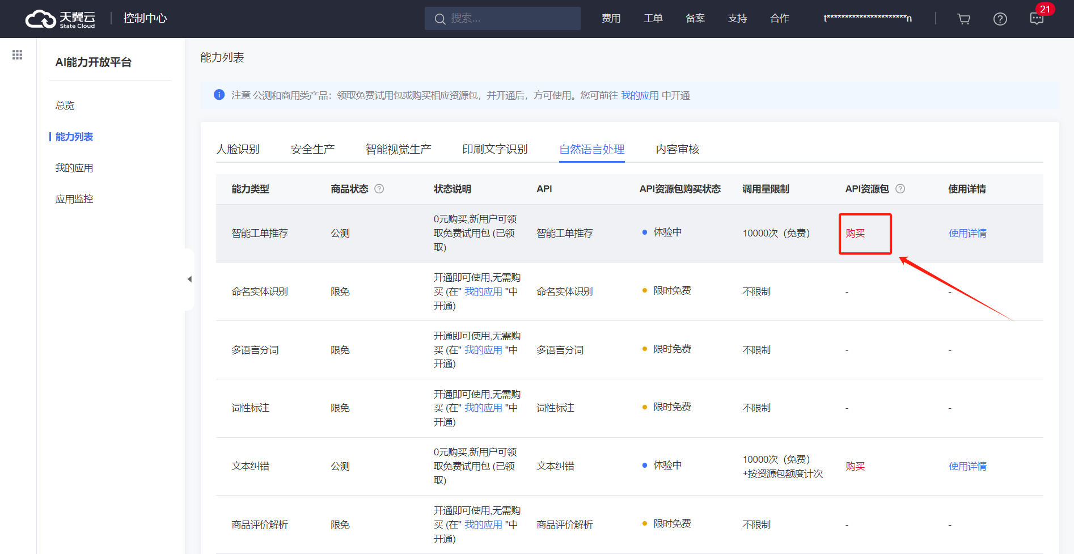Open 使用详情 for 文本纠错

pyautogui.click(x=967, y=466)
